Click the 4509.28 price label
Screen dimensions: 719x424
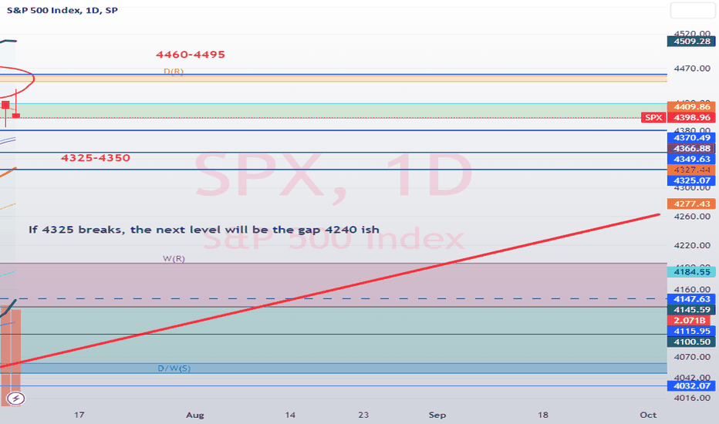click(691, 42)
